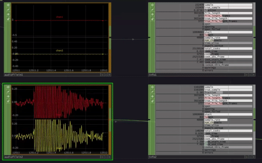Screen dimensions: 262x163
Task: Toggle Clone Immune flag on audiofilein1
Action: coord(8,10)
